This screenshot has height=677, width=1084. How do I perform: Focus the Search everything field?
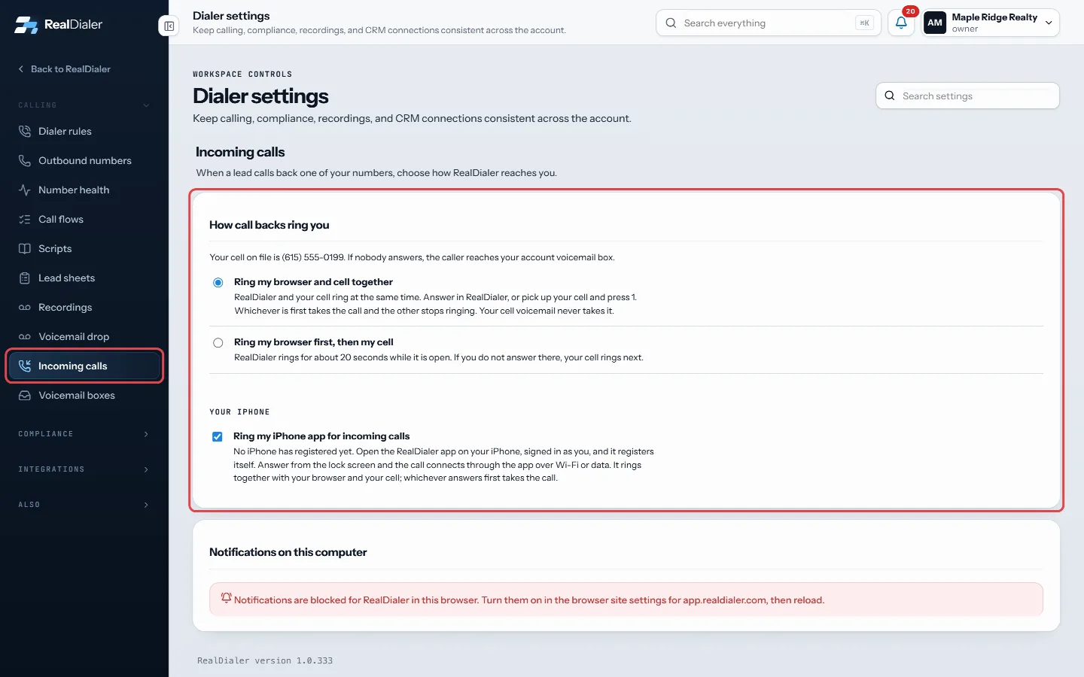coord(769,23)
